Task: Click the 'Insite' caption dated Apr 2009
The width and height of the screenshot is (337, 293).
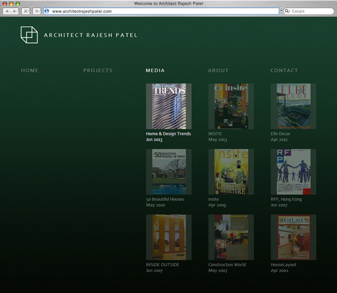Action: click(213, 199)
